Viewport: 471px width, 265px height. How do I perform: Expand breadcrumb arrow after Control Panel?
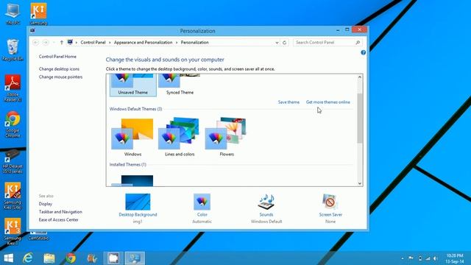coord(110,43)
